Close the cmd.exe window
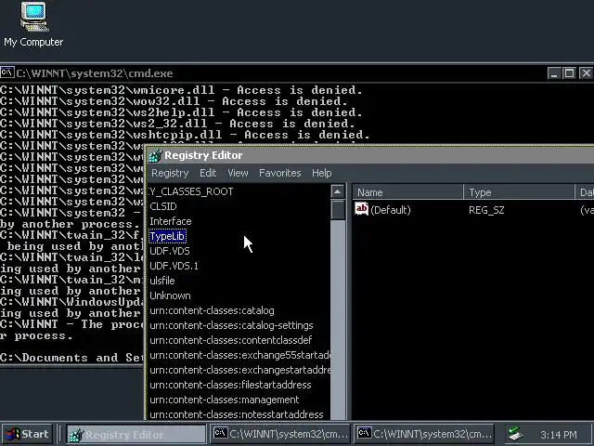Screen dimensions: 594x446 click(x=586, y=72)
